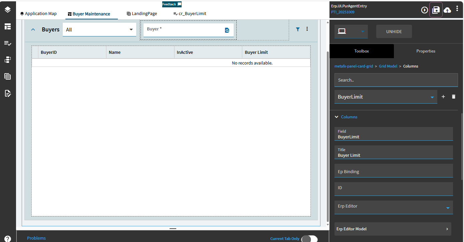Click the PTI_20251009 link
The width and height of the screenshot is (464, 242).
pos(343,12)
